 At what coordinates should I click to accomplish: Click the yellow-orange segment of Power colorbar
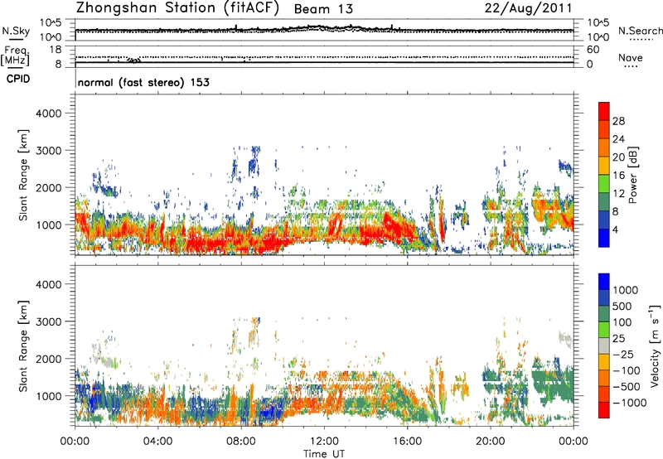(604, 166)
